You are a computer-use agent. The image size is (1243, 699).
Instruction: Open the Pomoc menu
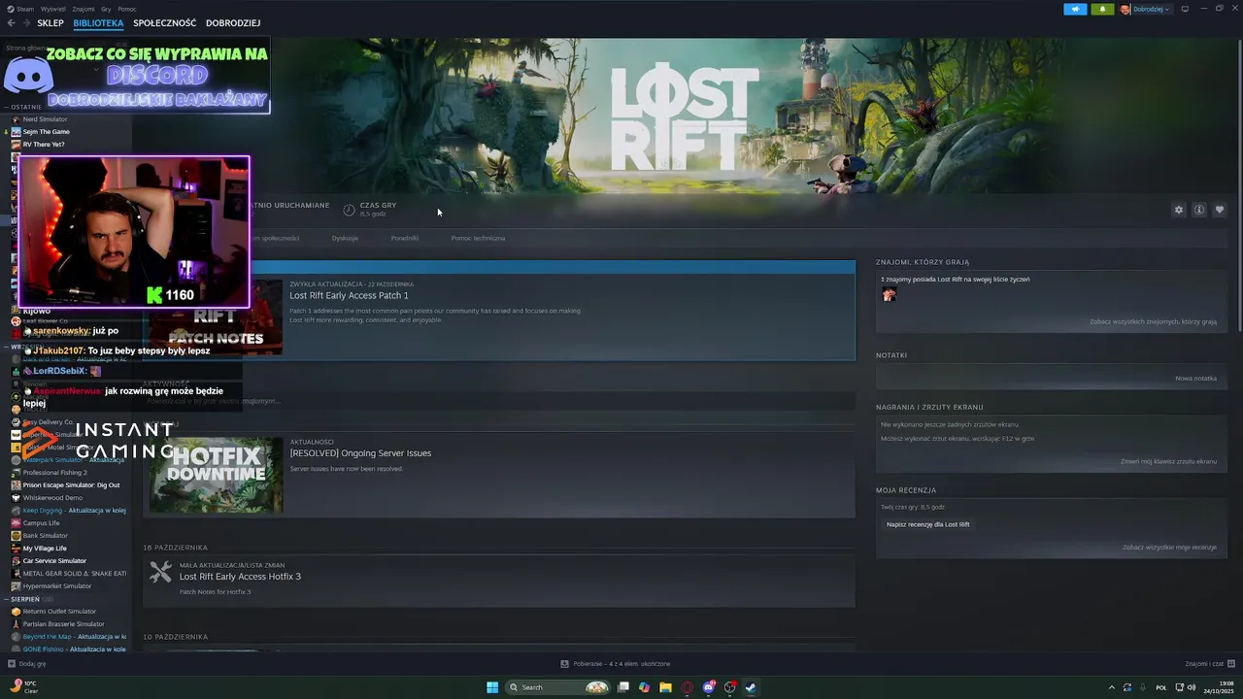pos(127,9)
